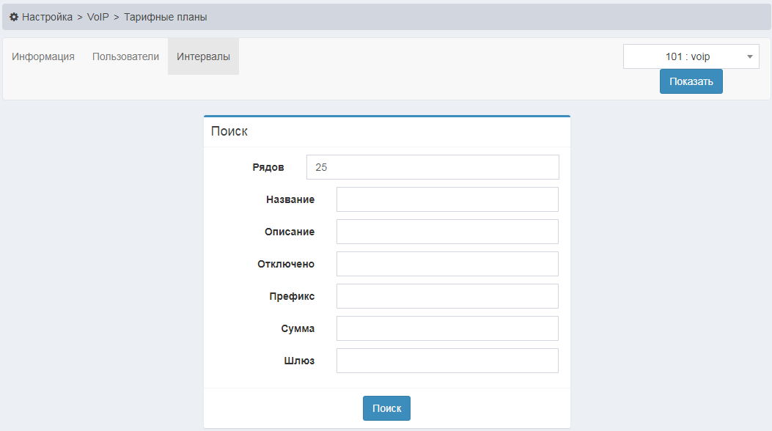
Task: Click the Рядов field containing 25
Action: pyautogui.click(x=433, y=167)
